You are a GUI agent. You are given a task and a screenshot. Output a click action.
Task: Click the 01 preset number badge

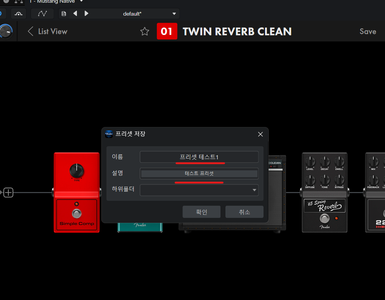click(x=167, y=32)
